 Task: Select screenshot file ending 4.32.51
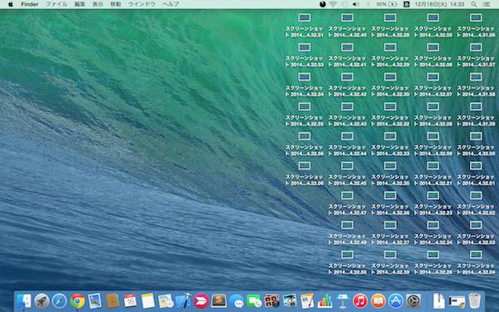coord(304,26)
